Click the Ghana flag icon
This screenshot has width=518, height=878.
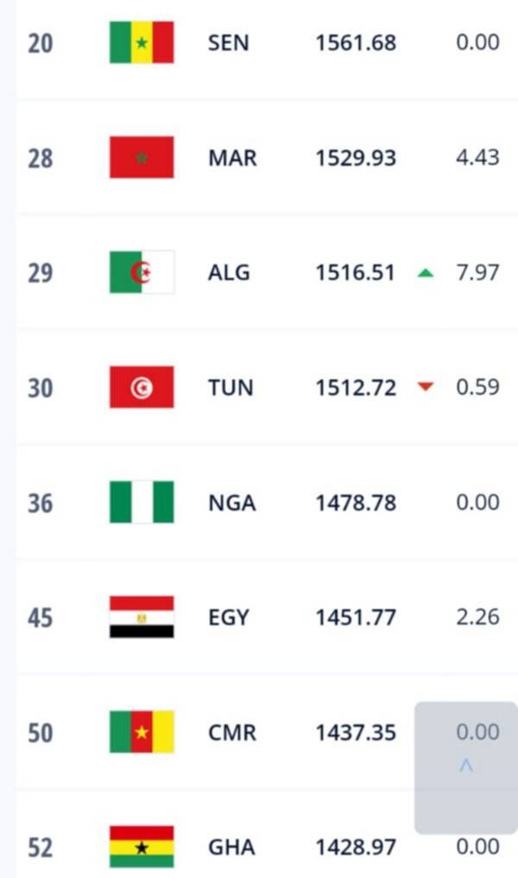point(142,847)
